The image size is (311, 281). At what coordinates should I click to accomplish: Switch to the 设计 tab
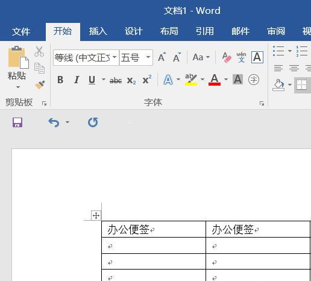click(x=134, y=31)
